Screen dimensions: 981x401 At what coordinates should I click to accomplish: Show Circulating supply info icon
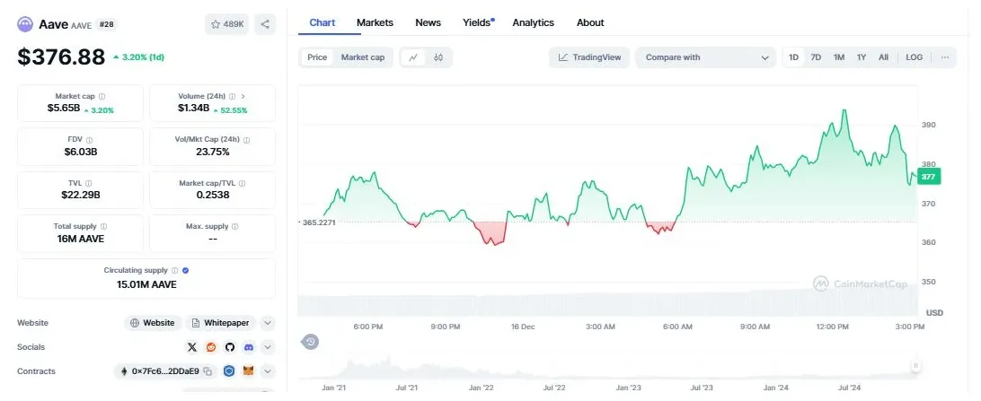point(174,270)
